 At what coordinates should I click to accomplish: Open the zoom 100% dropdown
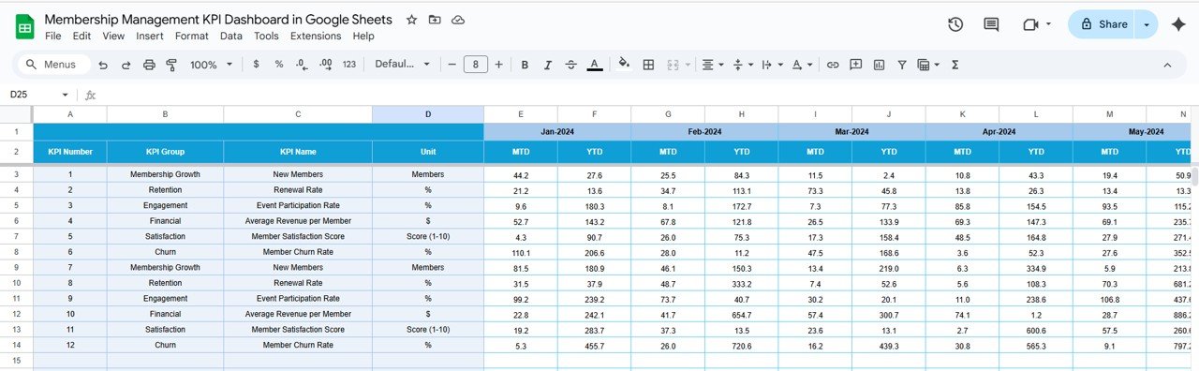tap(211, 65)
